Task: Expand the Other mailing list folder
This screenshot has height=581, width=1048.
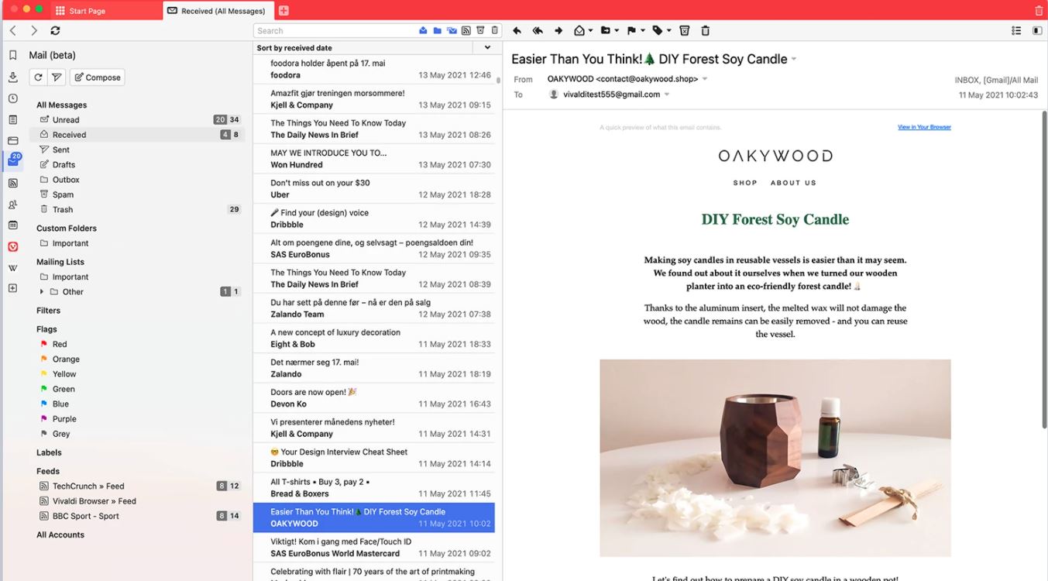Action: 42,292
